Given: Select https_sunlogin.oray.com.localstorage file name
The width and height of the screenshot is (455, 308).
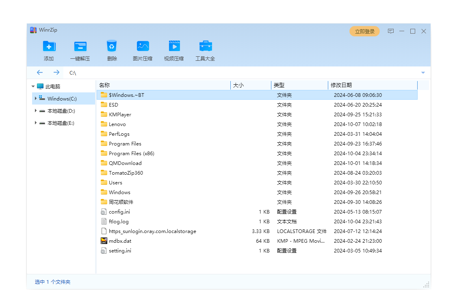Looking at the screenshot, I should [152, 231].
